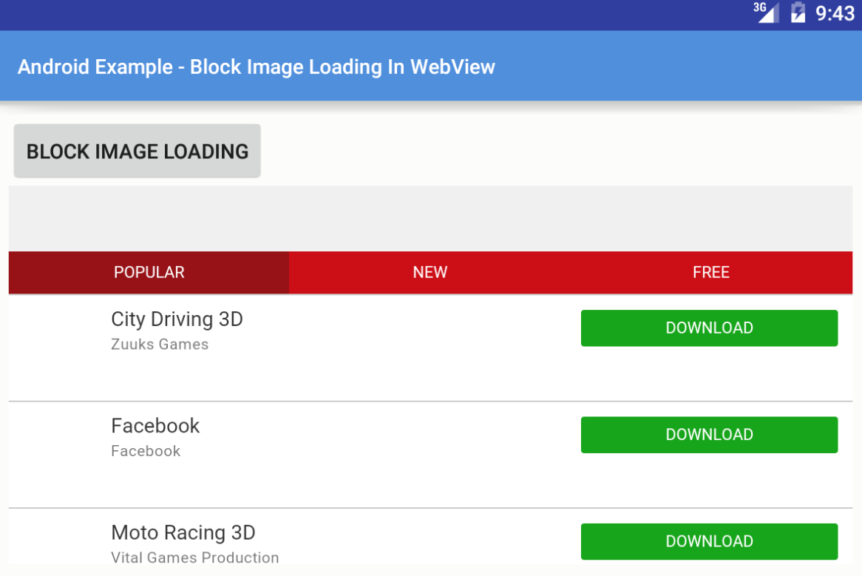Select Vital Games Production text
This screenshot has width=862, height=576.
coord(195,558)
